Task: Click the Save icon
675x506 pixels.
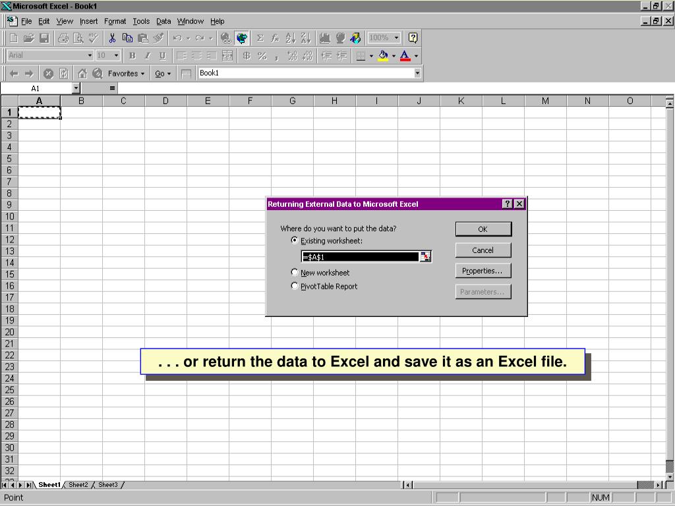Action: point(44,38)
